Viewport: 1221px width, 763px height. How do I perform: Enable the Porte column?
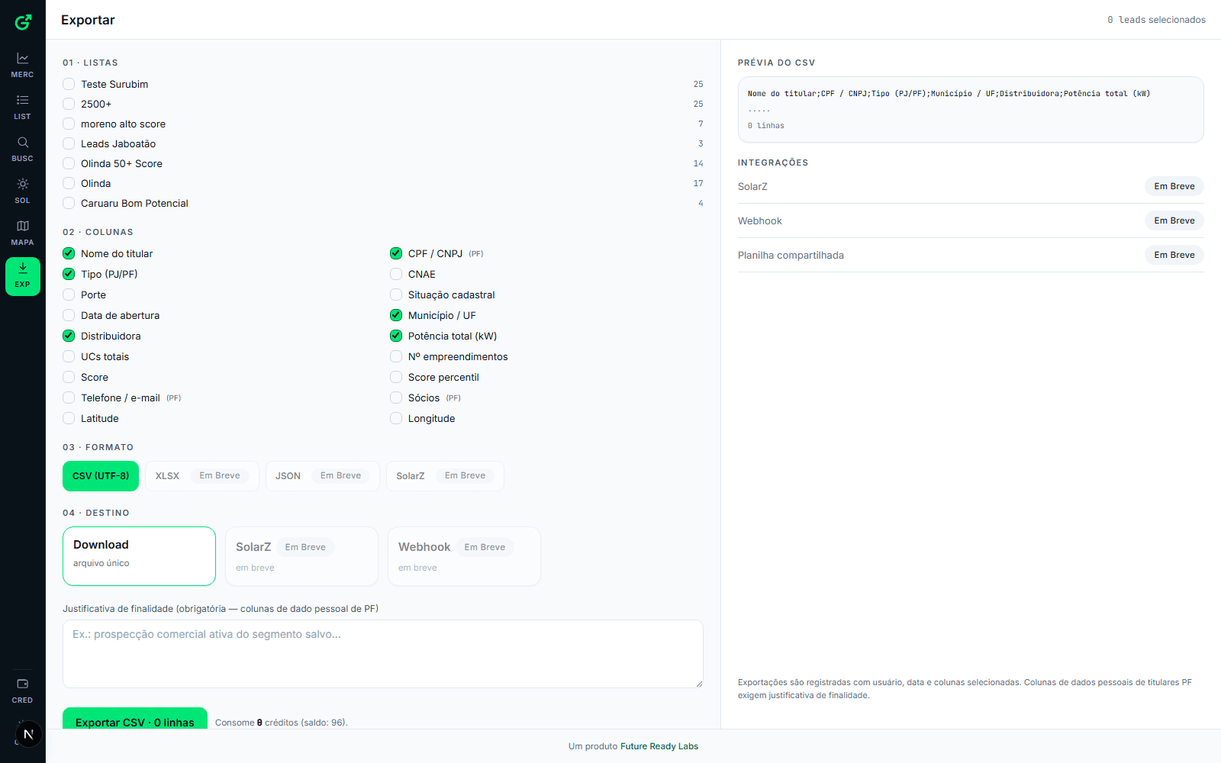tap(69, 295)
